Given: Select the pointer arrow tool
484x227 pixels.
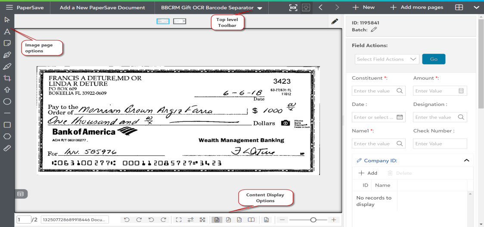Looking at the screenshot, I should (7, 20).
